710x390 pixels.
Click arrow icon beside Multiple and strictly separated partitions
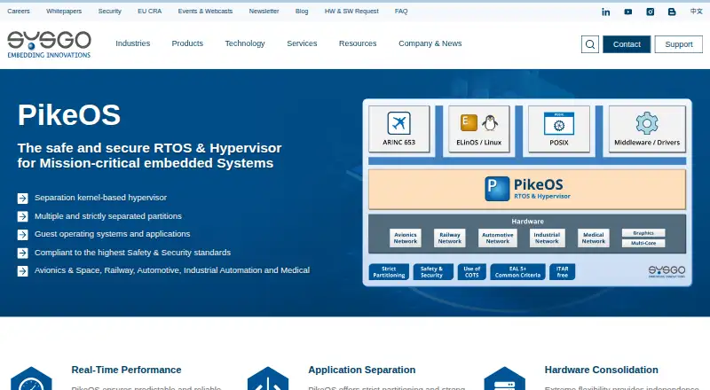23,217
